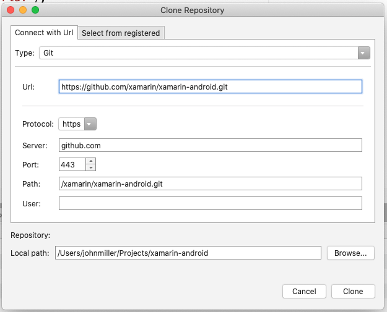Maximize the Clone Repository window
387x312 pixels.
tap(35, 10)
